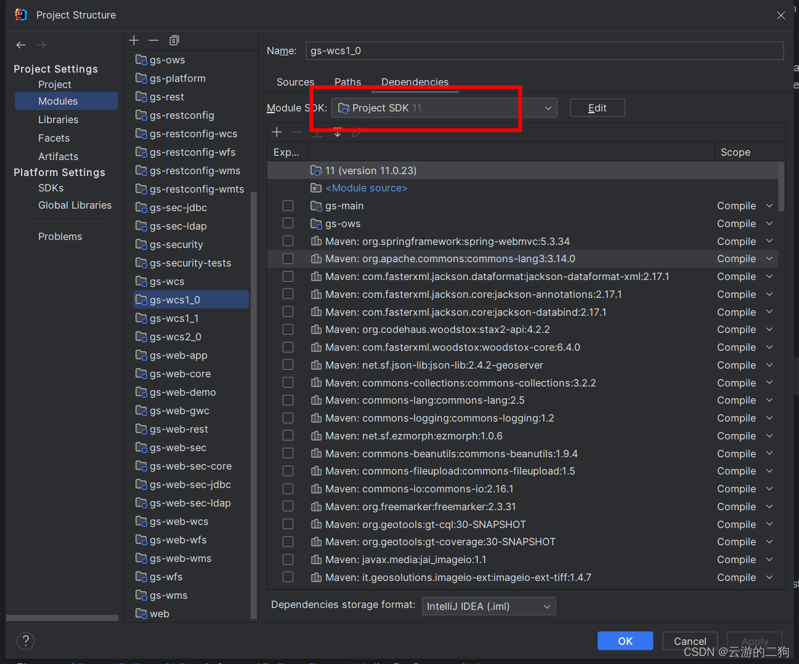799x664 pixels.
Task: Toggle export checkbox for woodstox-core
Action: pyautogui.click(x=288, y=347)
